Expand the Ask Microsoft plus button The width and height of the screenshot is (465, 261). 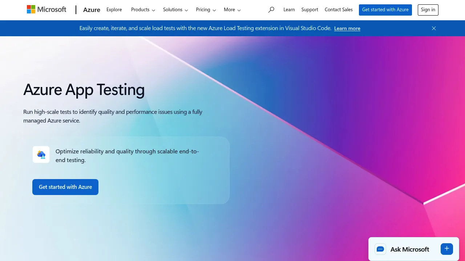[x=447, y=249]
